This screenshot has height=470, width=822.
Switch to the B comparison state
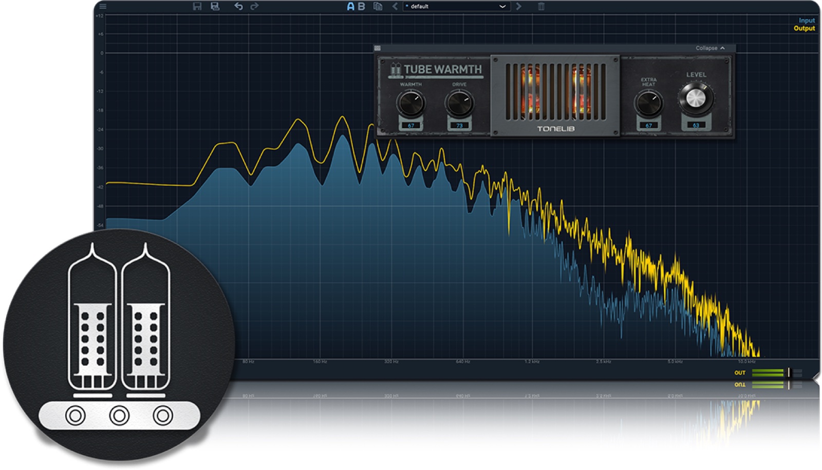click(x=361, y=6)
